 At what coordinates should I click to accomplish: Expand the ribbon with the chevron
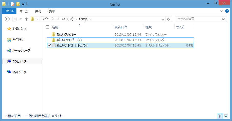[x=221, y=11]
